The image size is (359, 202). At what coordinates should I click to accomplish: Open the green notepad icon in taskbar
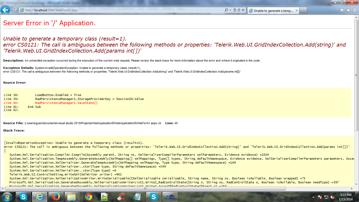point(105,197)
